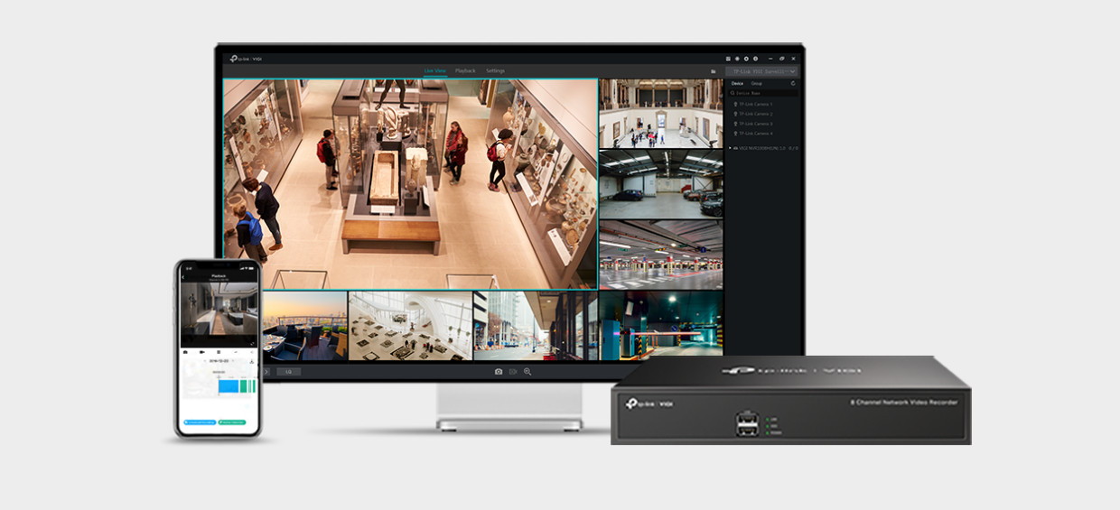Select TP-Link Camera 3 in device list

[x=753, y=124]
